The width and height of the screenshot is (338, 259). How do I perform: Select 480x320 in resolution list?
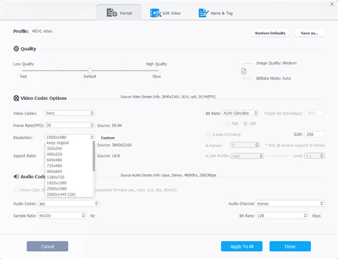pos(69,154)
